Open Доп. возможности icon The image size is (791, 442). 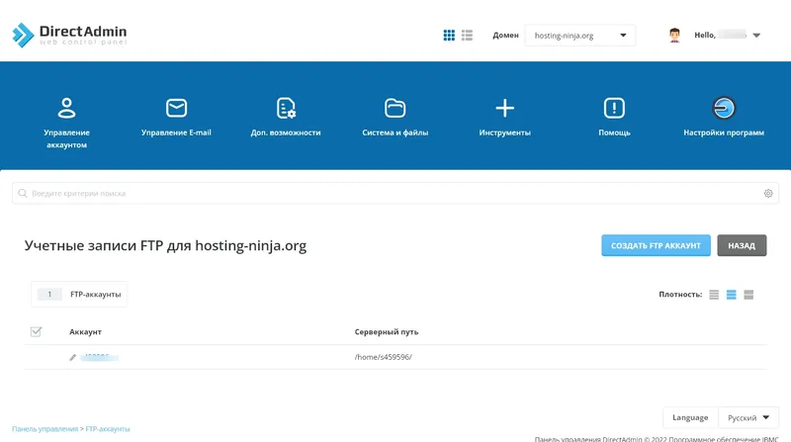[x=286, y=108]
